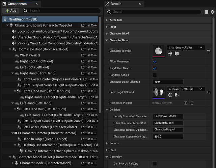Empty the Possessed Pickups array with trash icon
Viewport: 216px width, 168px height.
(192, 103)
